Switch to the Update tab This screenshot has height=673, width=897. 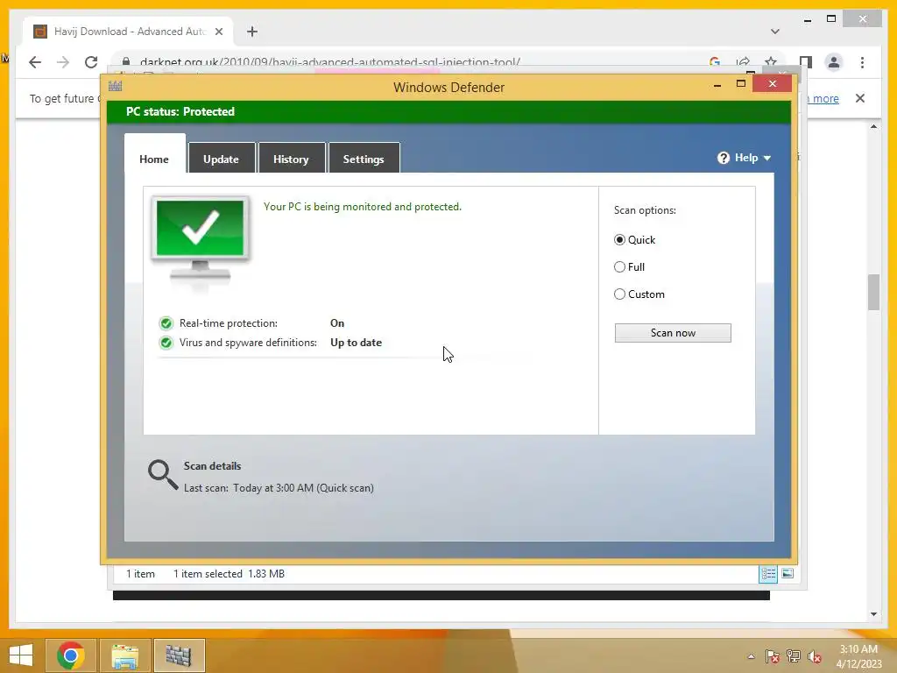point(222,159)
